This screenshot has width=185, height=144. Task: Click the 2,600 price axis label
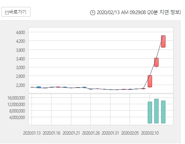coord(20,76)
